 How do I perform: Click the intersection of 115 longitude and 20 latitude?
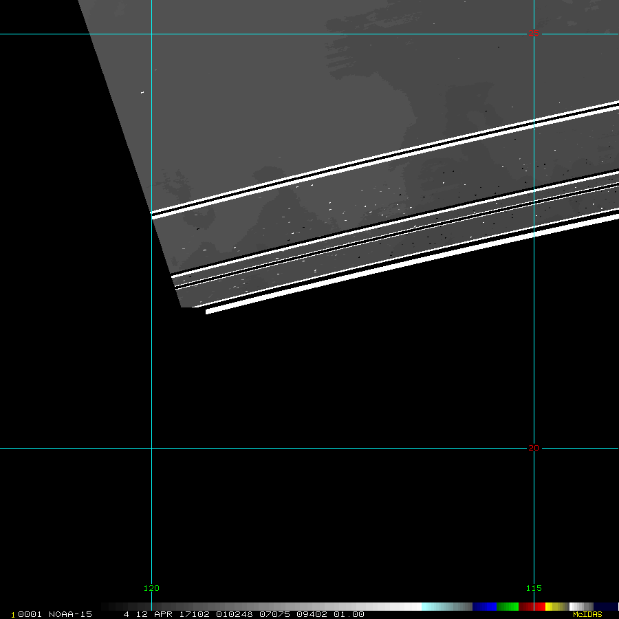pyautogui.click(x=534, y=448)
